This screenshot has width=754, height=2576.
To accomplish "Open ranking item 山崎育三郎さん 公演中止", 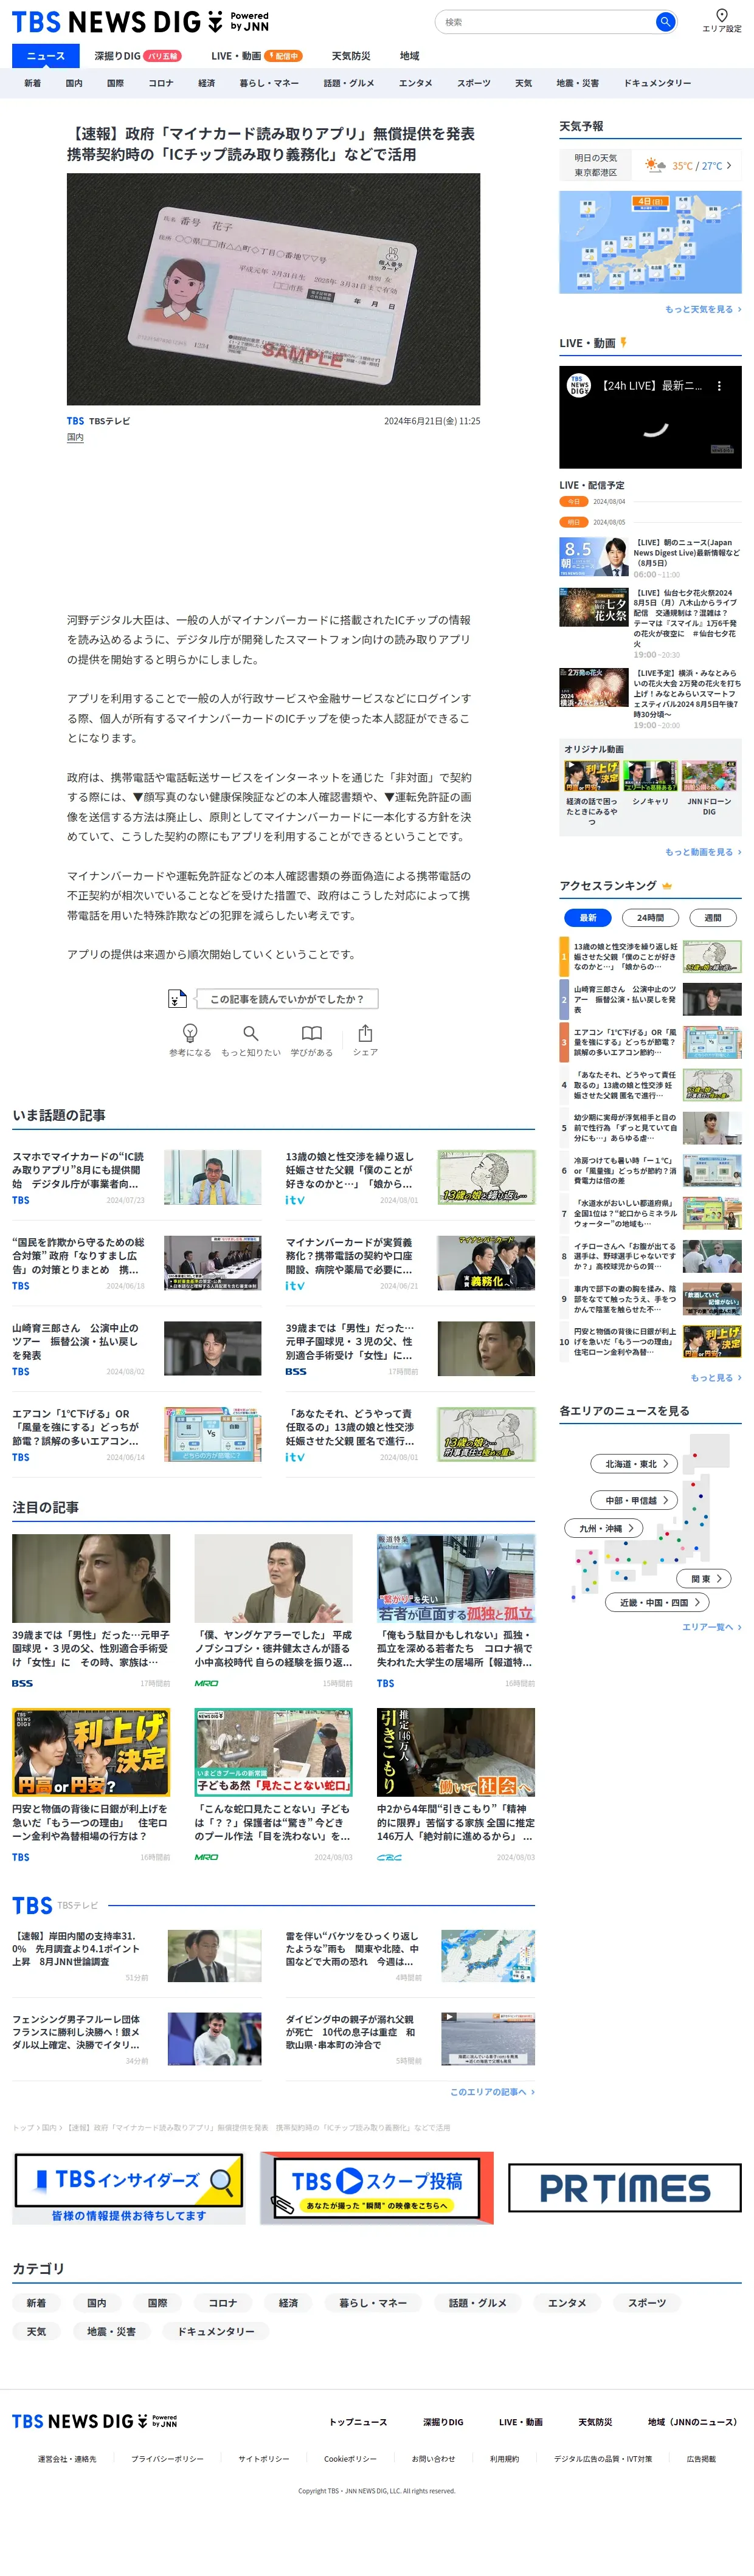I will [x=650, y=999].
